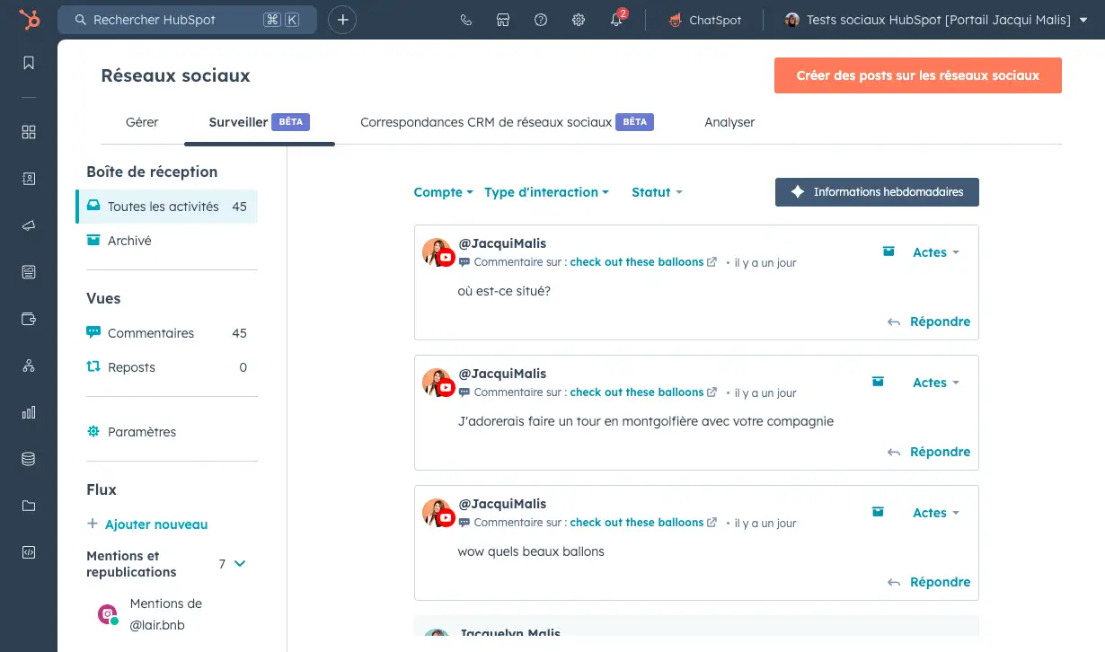Click the phone calling icon
This screenshot has width=1105, height=652.
[465, 20]
